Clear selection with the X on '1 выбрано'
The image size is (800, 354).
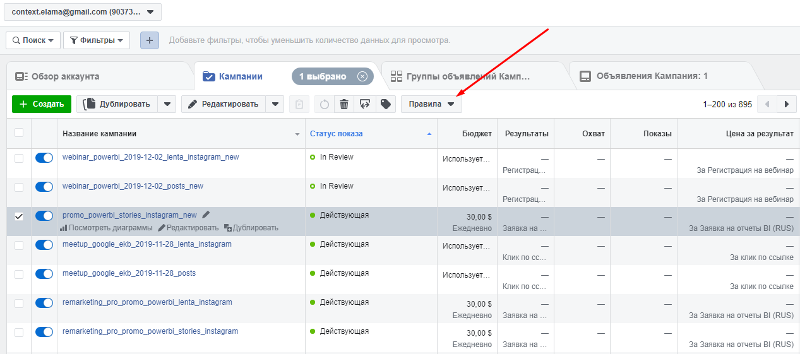click(x=362, y=76)
